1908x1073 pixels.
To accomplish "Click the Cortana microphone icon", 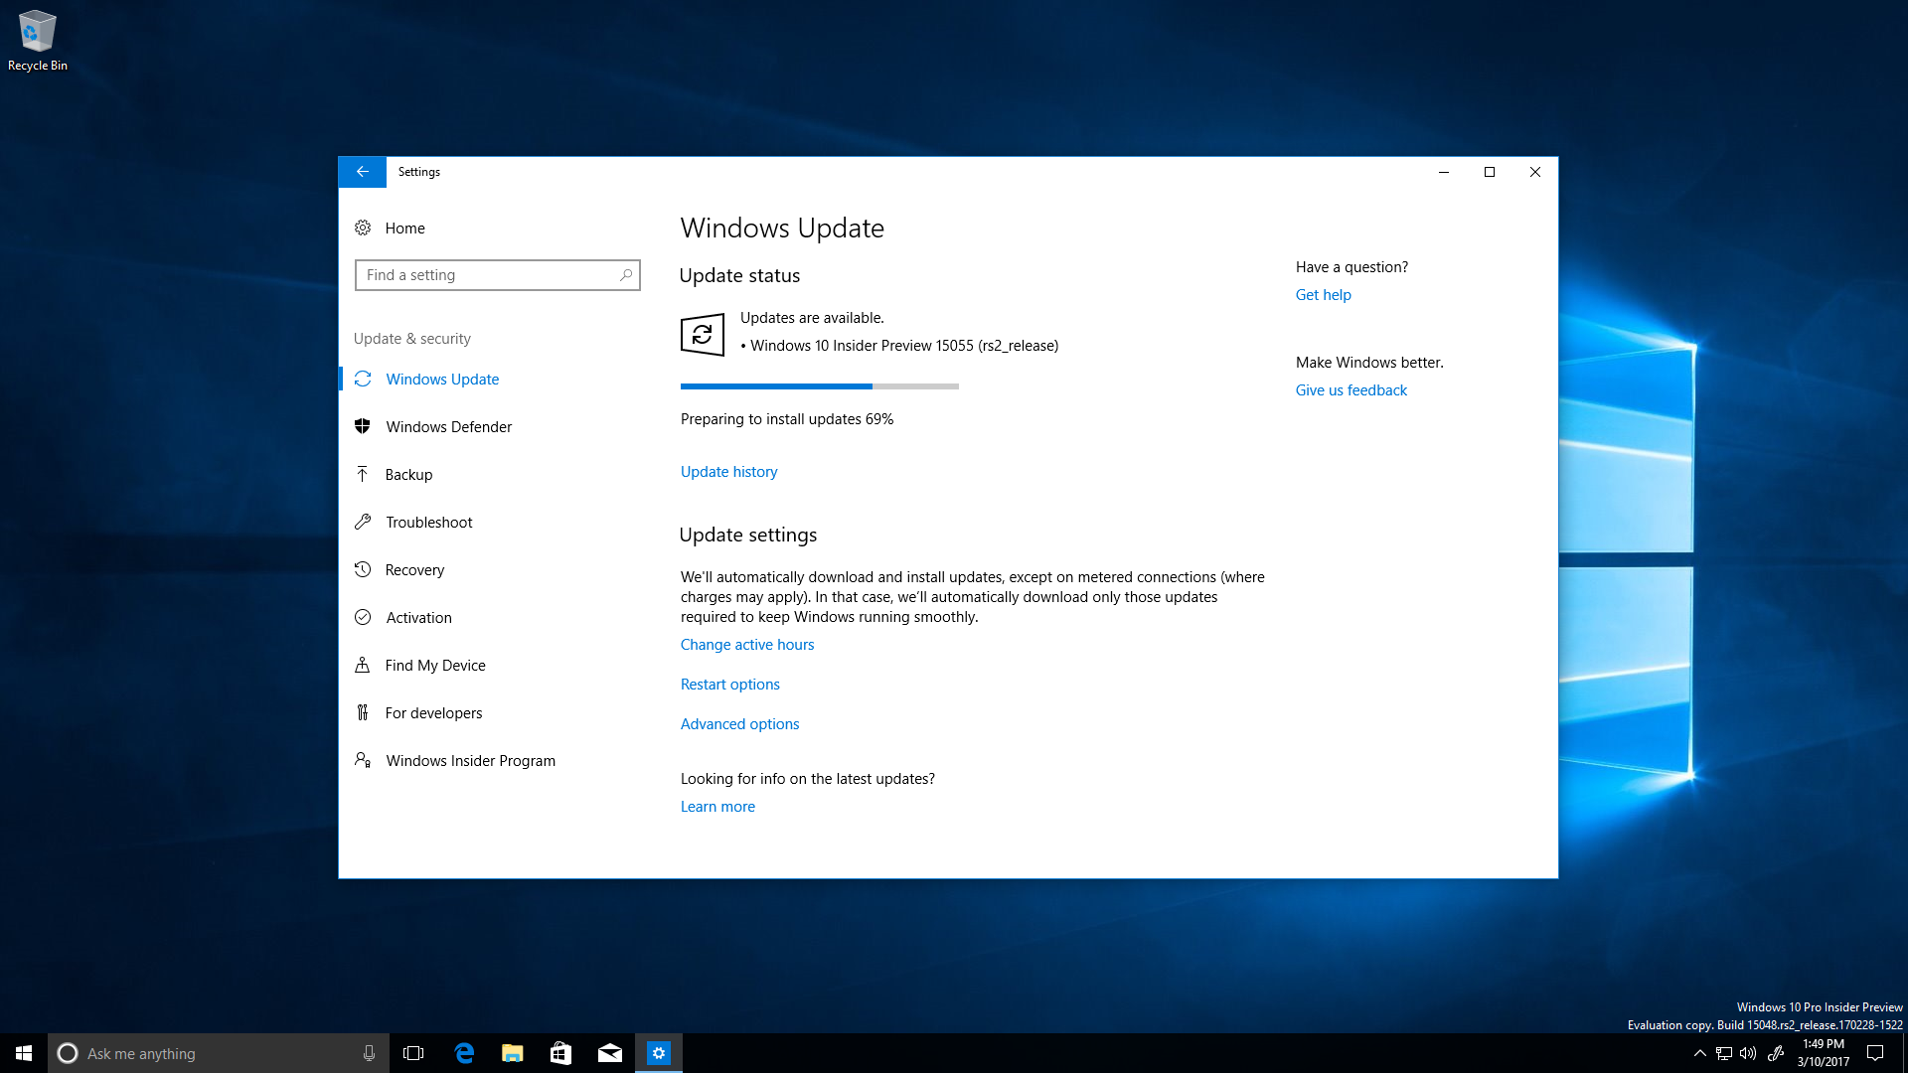I will pos(370,1053).
